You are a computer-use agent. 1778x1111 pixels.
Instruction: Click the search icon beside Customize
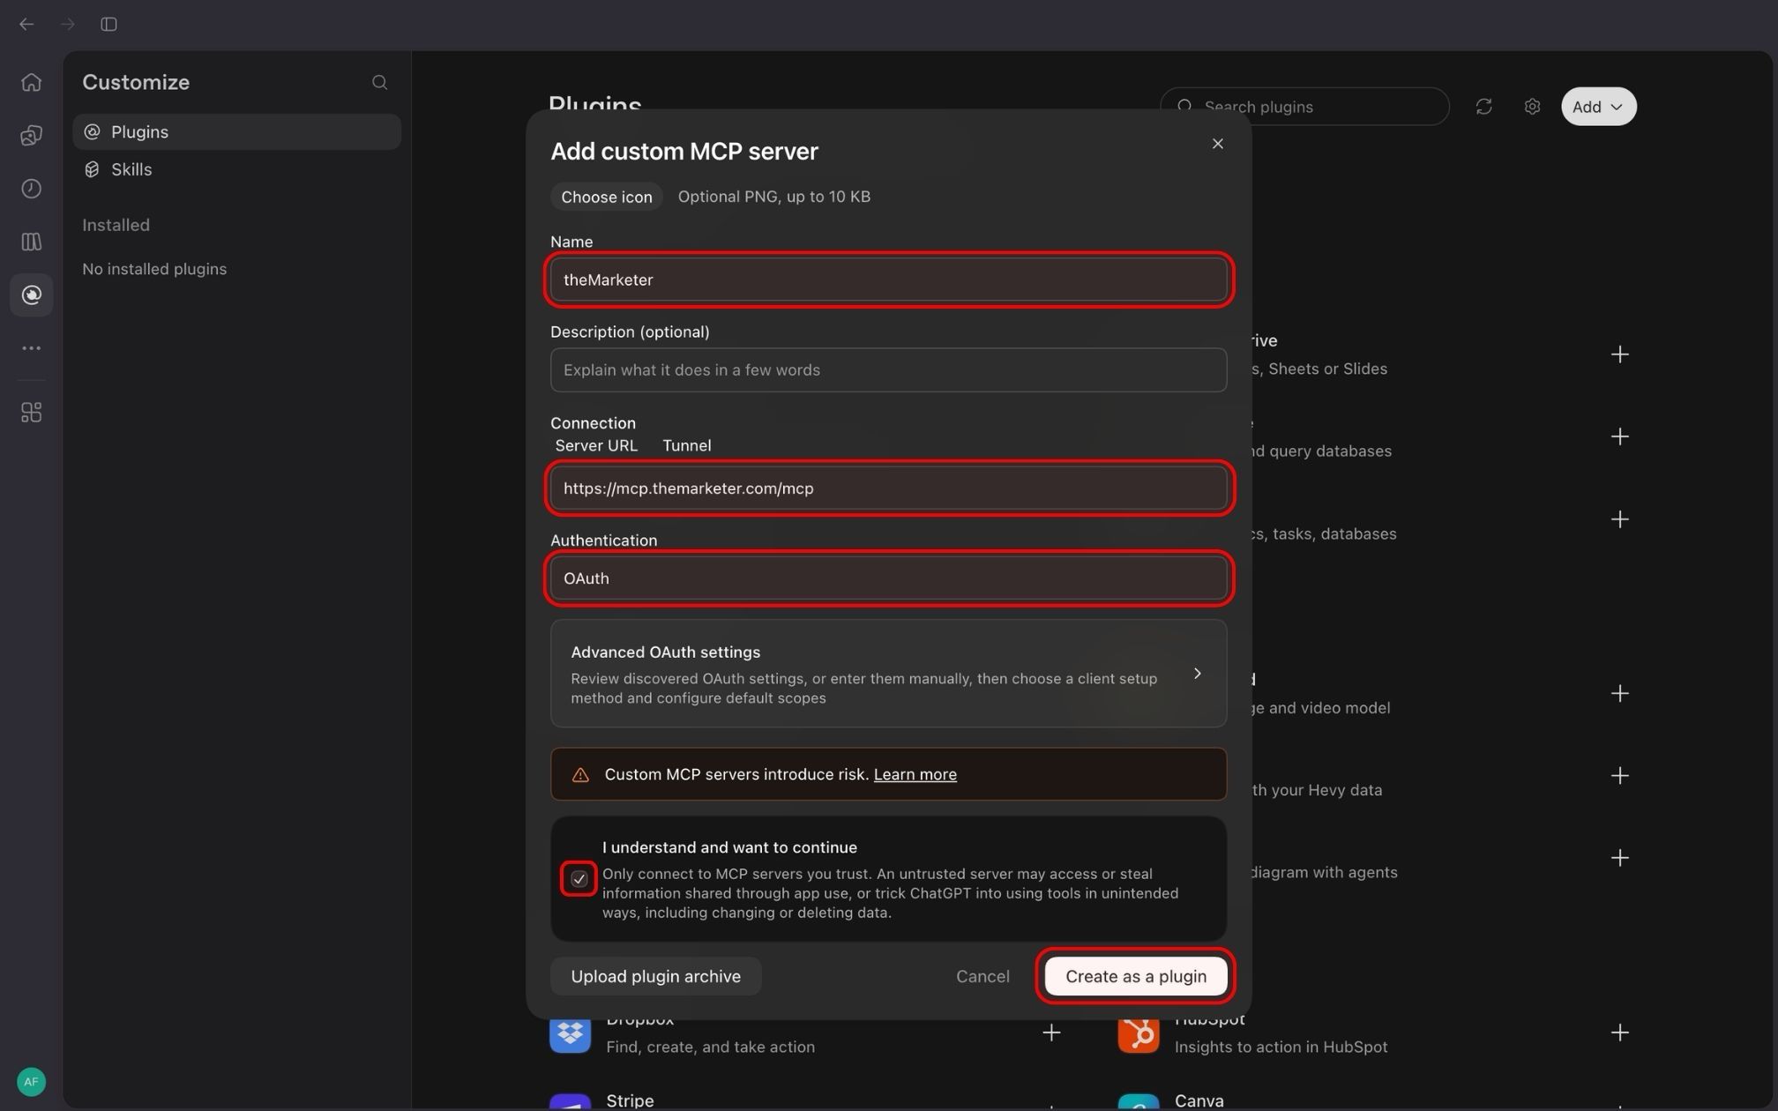pyautogui.click(x=379, y=82)
